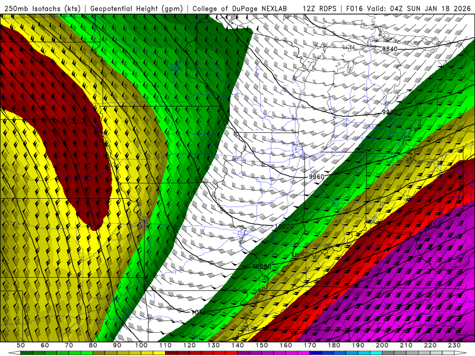Click the 220 knot legend label
Image resolution: width=475 pixels, height=356 pixels.
click(431, 345)
